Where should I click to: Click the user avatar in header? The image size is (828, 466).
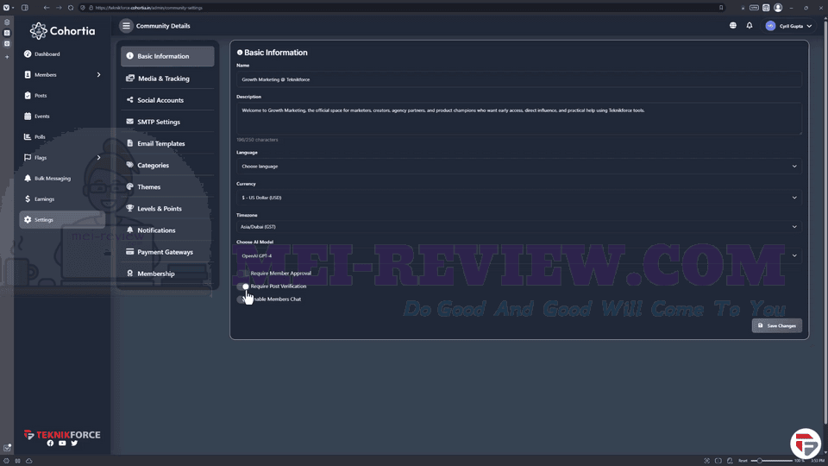click(770, 26)
